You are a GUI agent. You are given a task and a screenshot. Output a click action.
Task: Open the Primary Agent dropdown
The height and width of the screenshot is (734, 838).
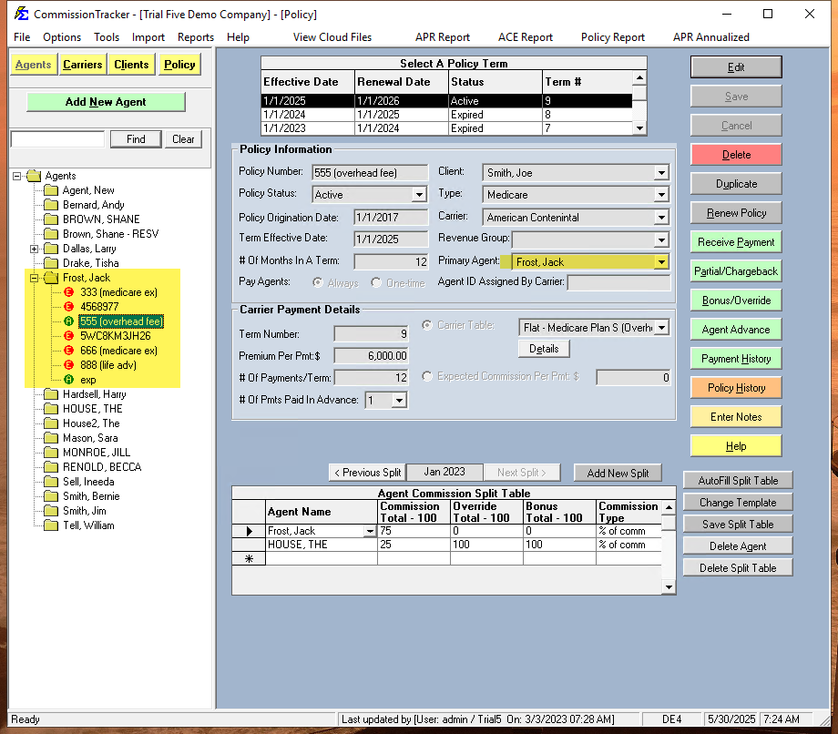[662, 262]
